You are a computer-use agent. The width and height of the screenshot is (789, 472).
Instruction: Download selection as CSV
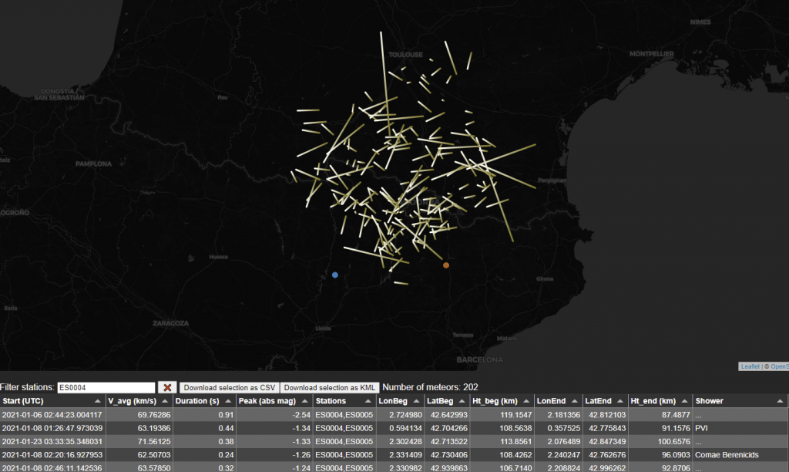pyautogui.click(x=229, y=387)
